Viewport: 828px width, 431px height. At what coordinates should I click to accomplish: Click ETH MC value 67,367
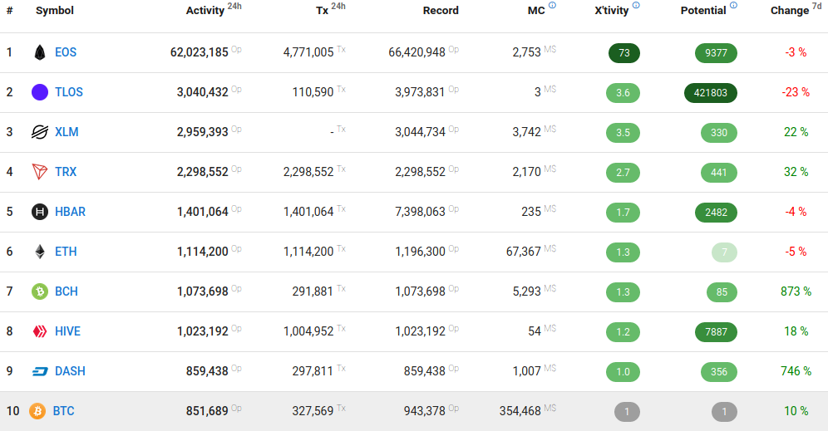(523, 252)
